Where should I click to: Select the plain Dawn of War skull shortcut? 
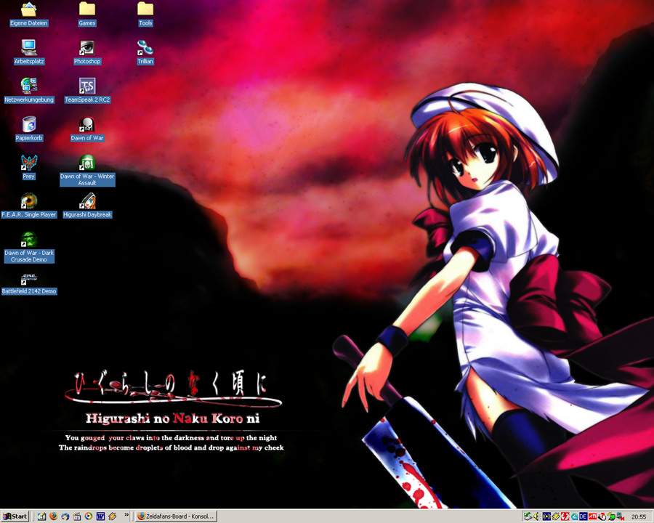(x=87, y=129)
